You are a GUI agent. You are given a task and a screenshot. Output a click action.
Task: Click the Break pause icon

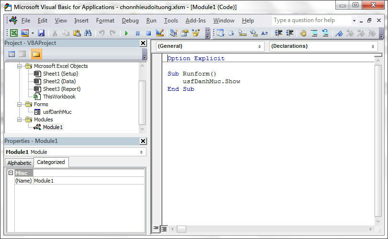tap(138, 33)
